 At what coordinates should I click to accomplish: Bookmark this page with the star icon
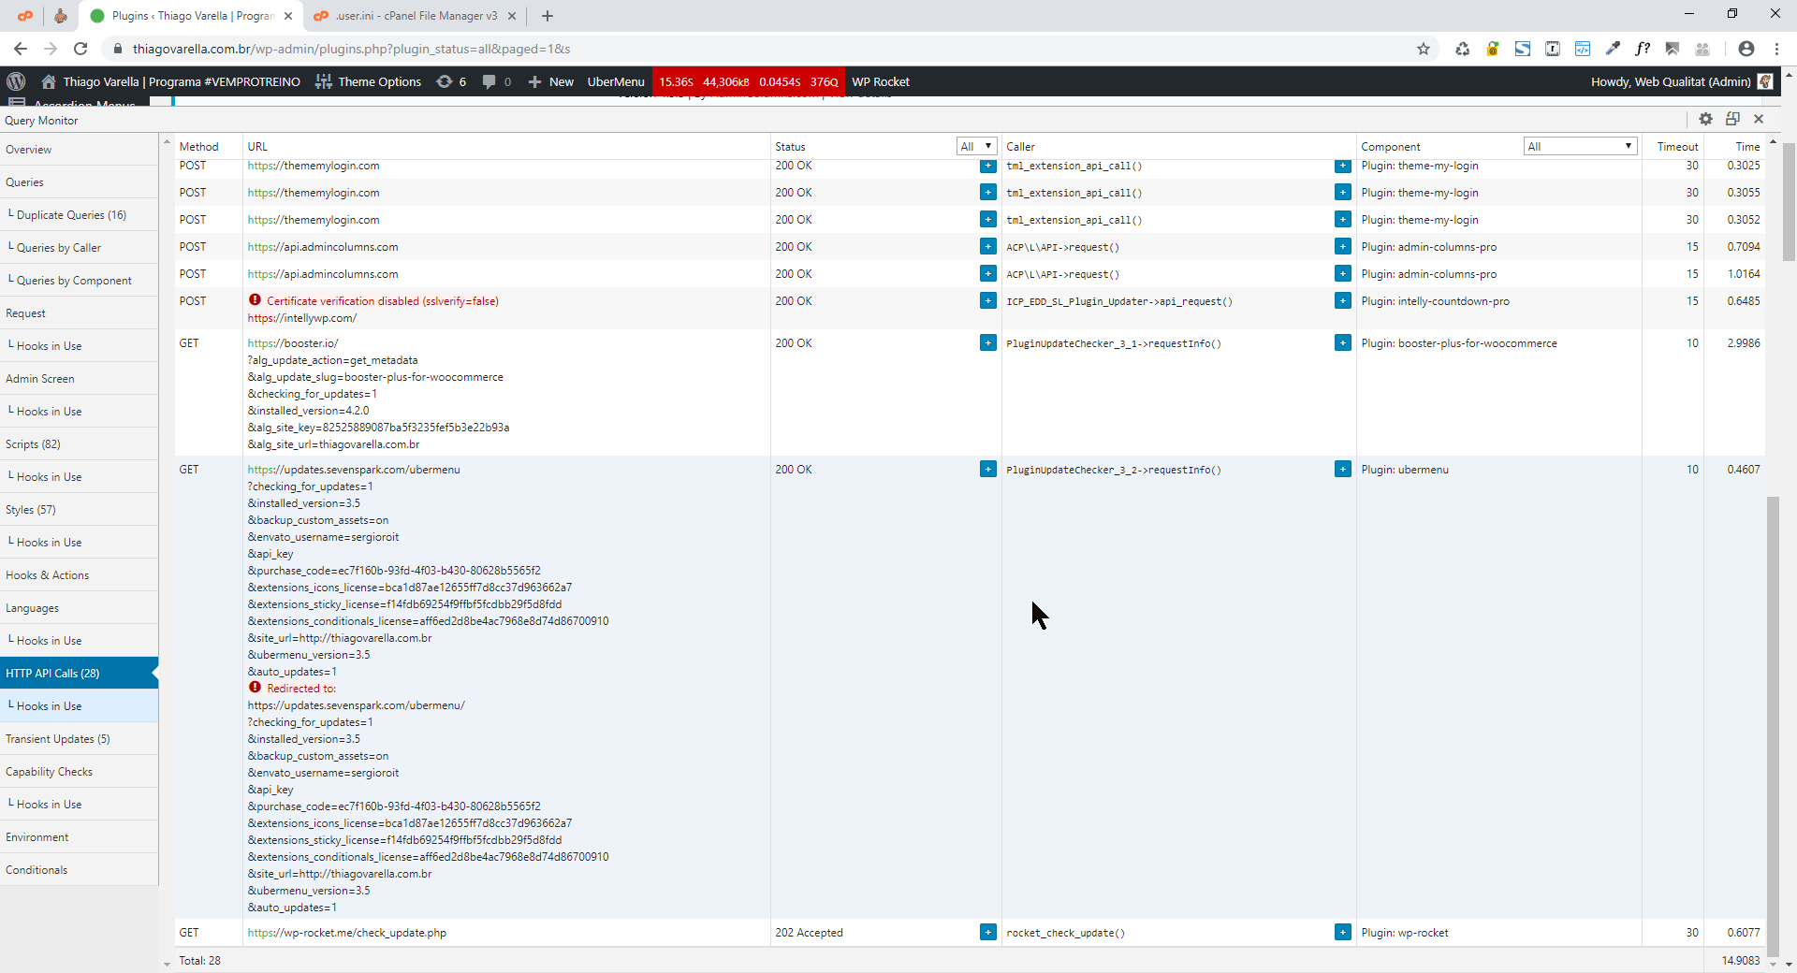(x=1424, y=49)
